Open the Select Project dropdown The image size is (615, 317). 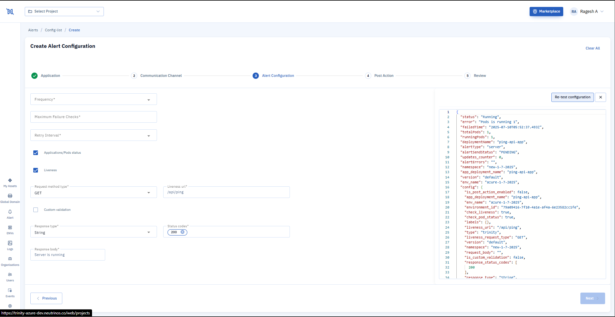(64, 12)
